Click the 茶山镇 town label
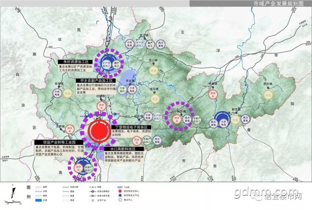 (x=153, y=60)
